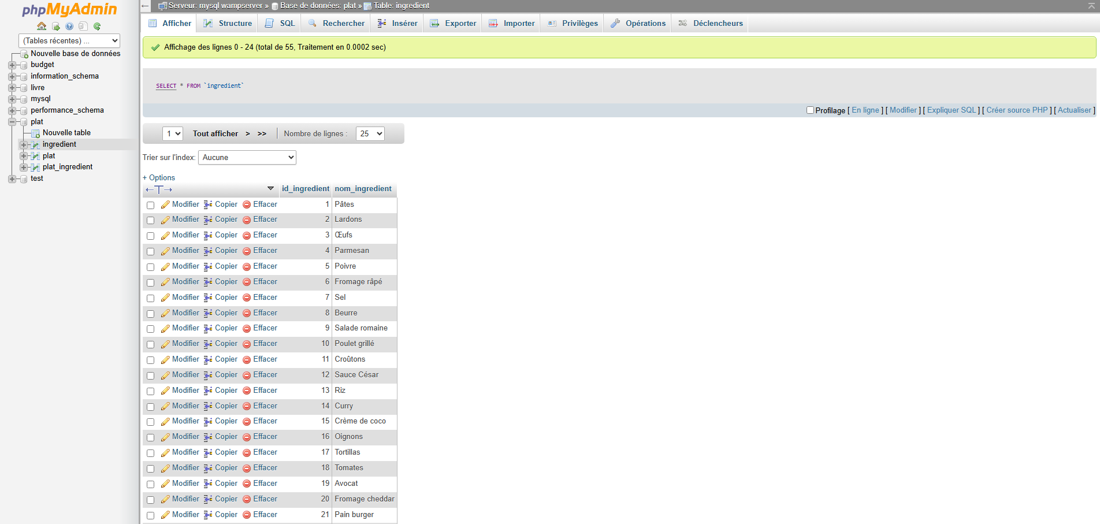Sort by the nom_ingredient column header
The width and height of the screenshot is (1100, 524).
[x=363, y=189]
